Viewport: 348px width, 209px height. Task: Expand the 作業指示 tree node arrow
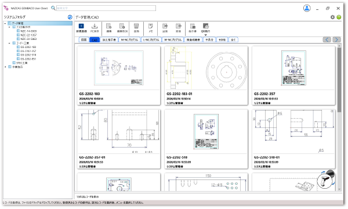[5, 67]
